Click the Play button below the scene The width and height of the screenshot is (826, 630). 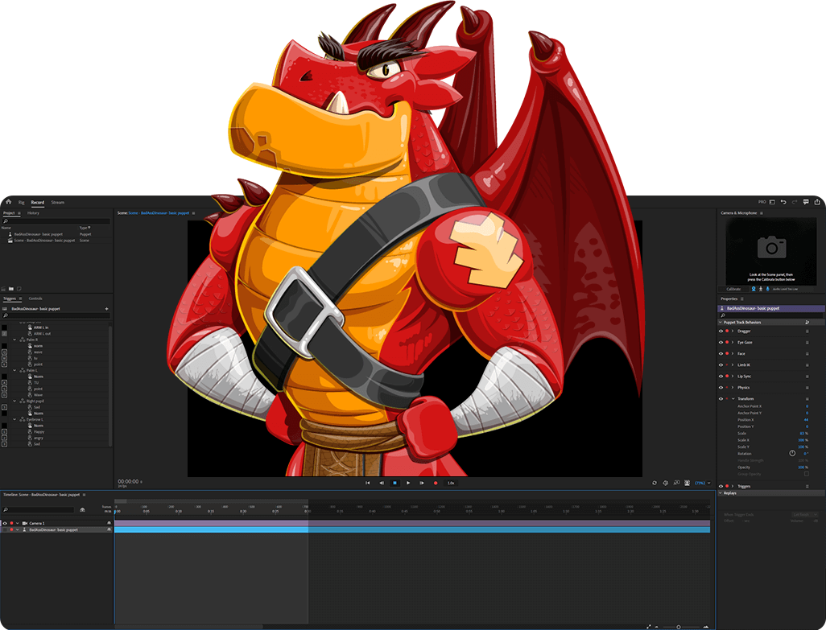[408, 483]
